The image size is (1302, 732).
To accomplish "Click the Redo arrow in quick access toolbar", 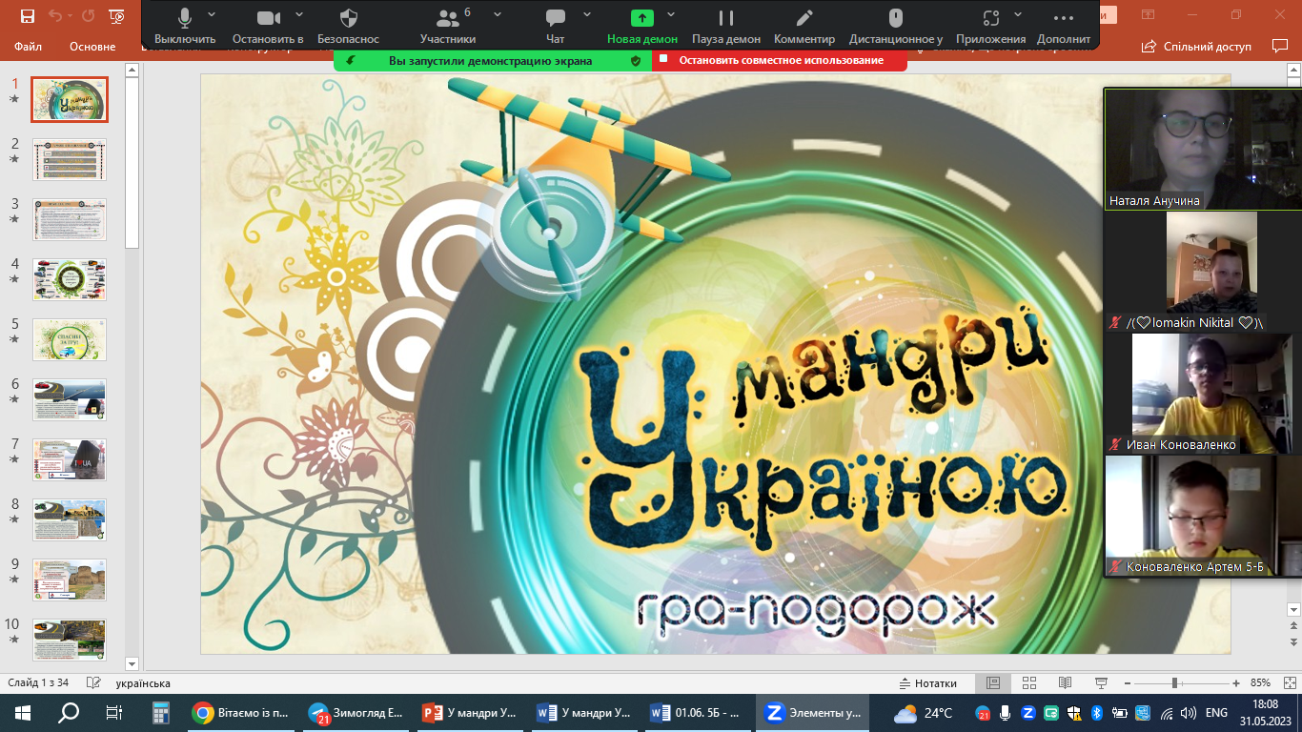I will click(x=88, y=16).
